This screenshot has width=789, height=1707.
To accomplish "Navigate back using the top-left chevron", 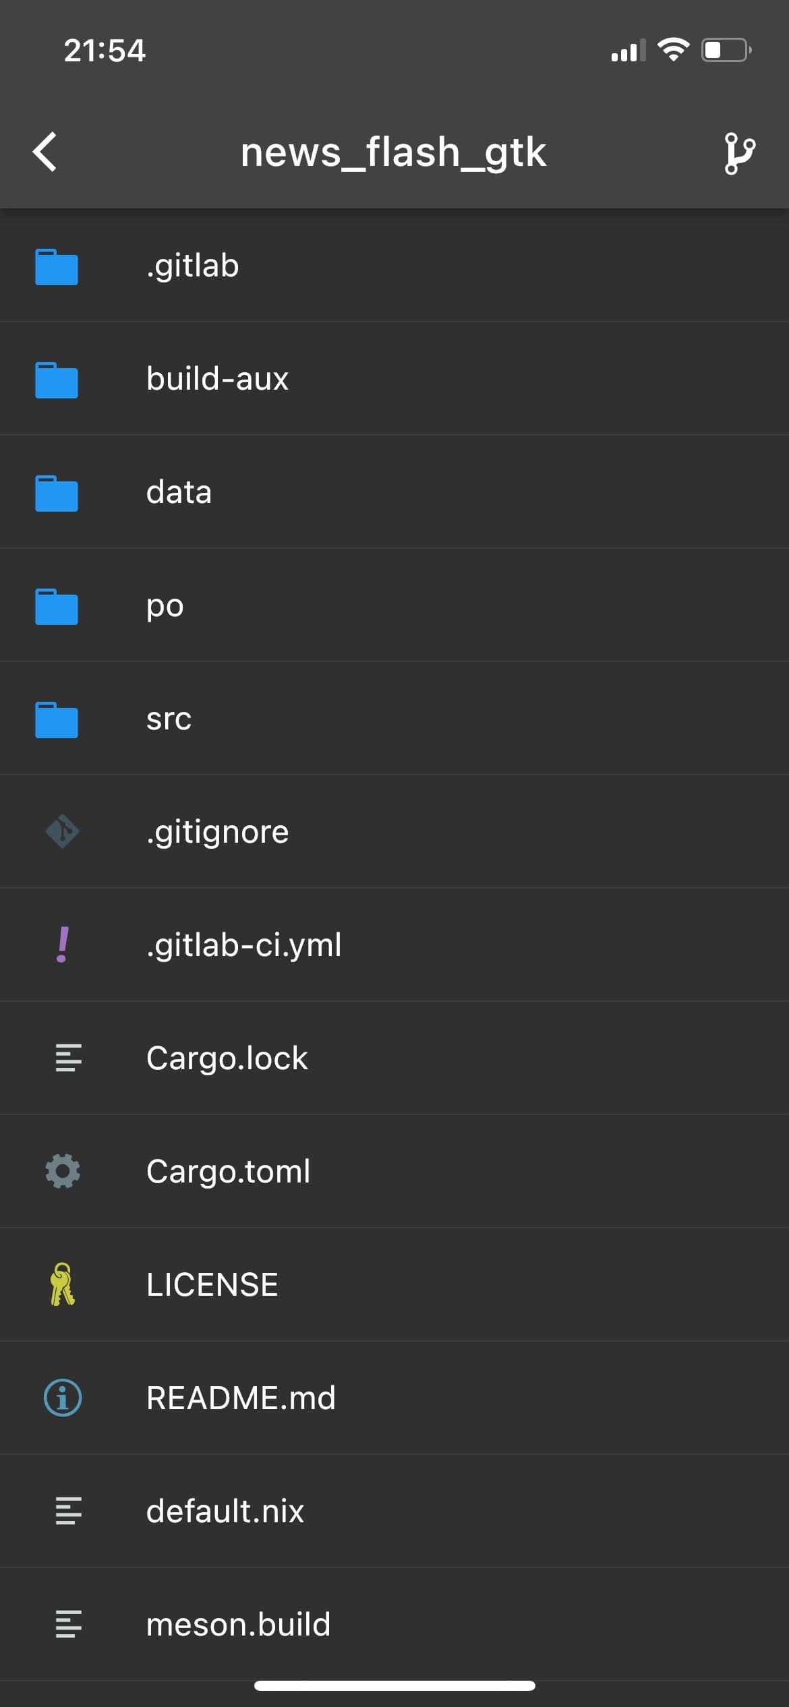I will (45, 152).
